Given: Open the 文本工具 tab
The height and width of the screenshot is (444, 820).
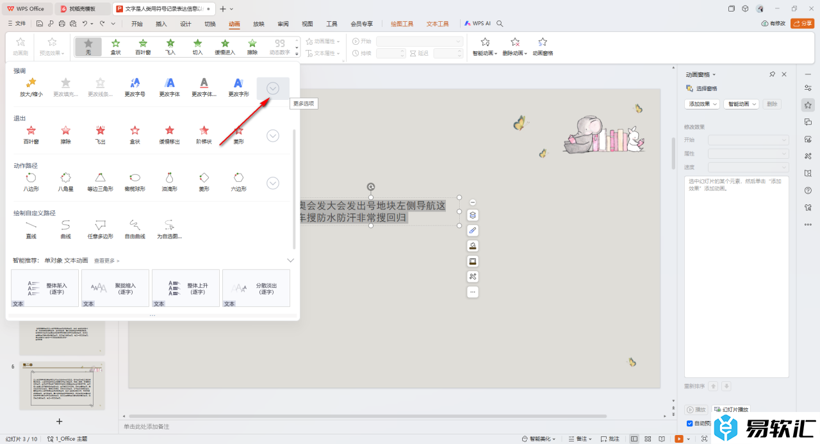Looking at the screenshot, I should [x=438, y=24].
